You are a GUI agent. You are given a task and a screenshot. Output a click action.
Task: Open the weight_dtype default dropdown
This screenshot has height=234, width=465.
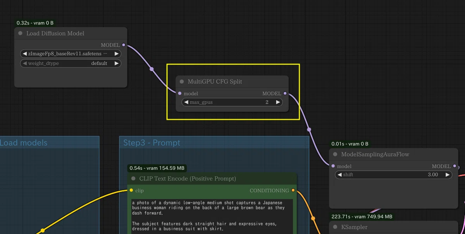[x=71, y=64]
